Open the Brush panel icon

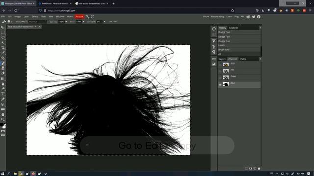[x=214, y=41]
